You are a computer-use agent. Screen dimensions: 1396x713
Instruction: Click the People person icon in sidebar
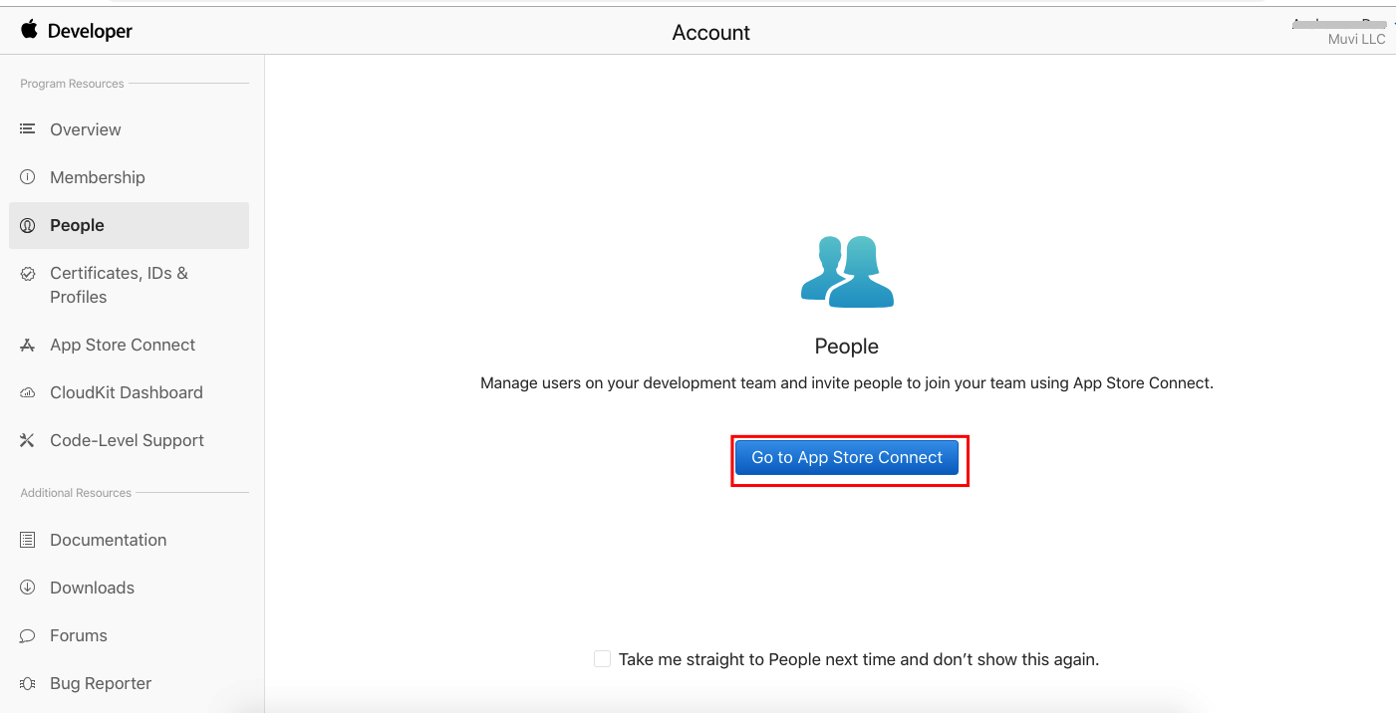[x=28, y=225]
